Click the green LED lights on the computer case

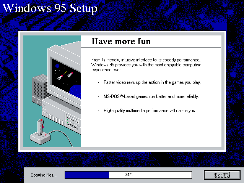[67, 121]
